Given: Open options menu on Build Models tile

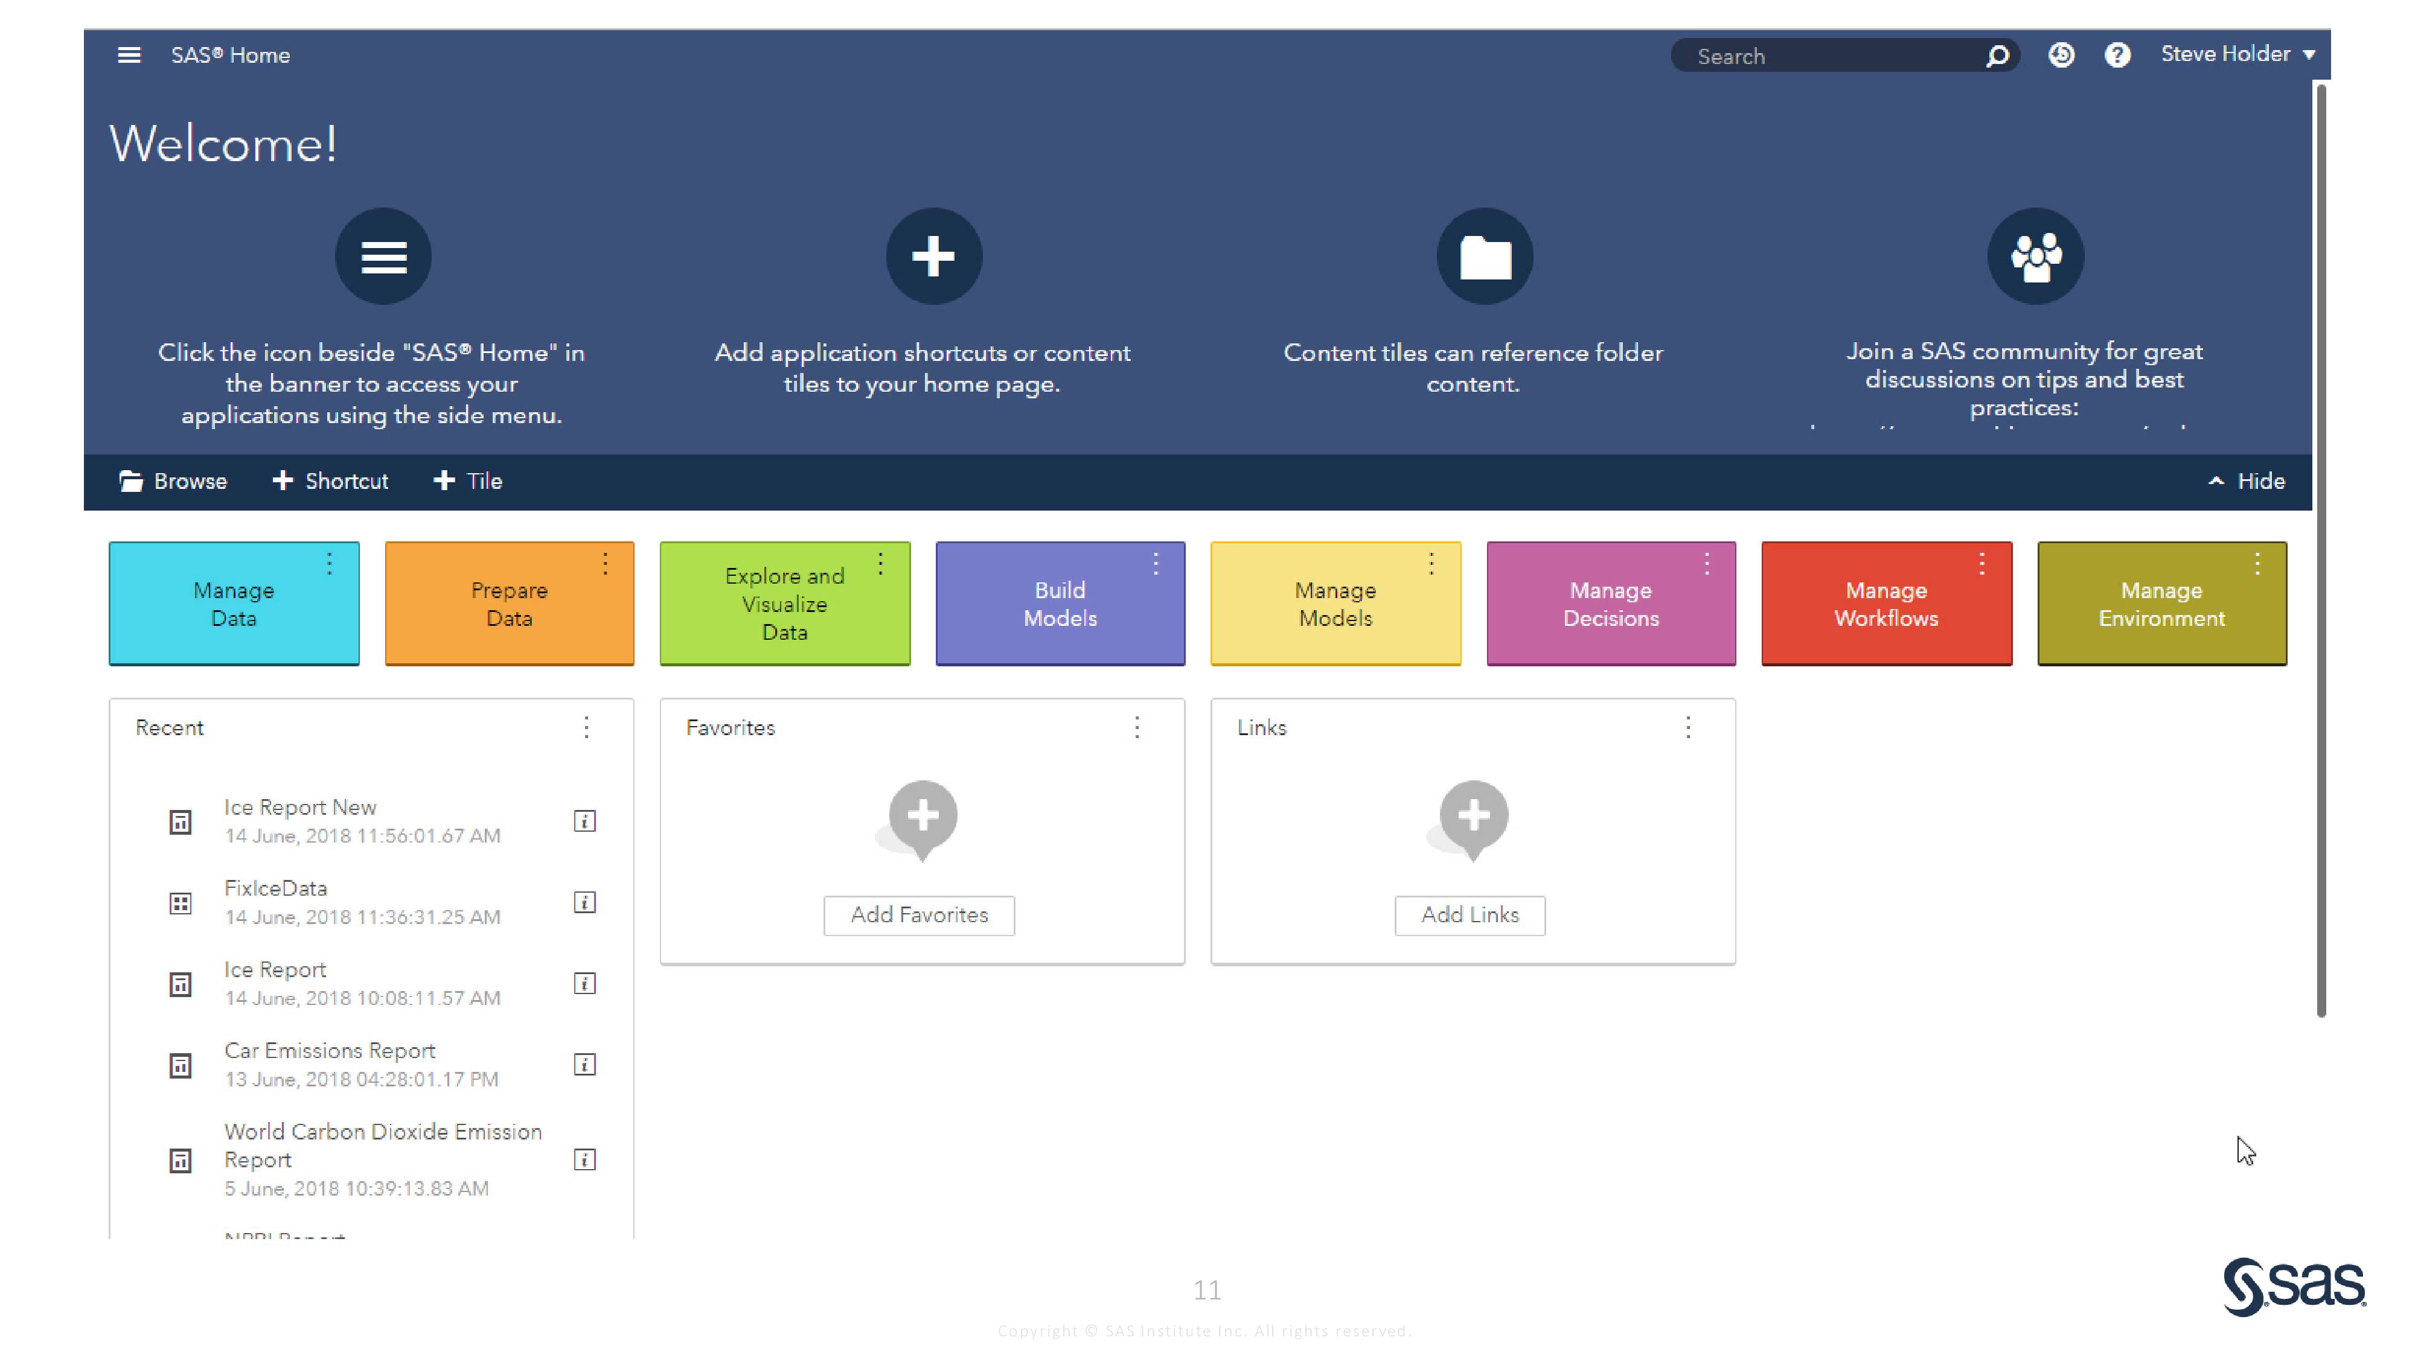Looking at the screenshot, I should (1156, 563).
